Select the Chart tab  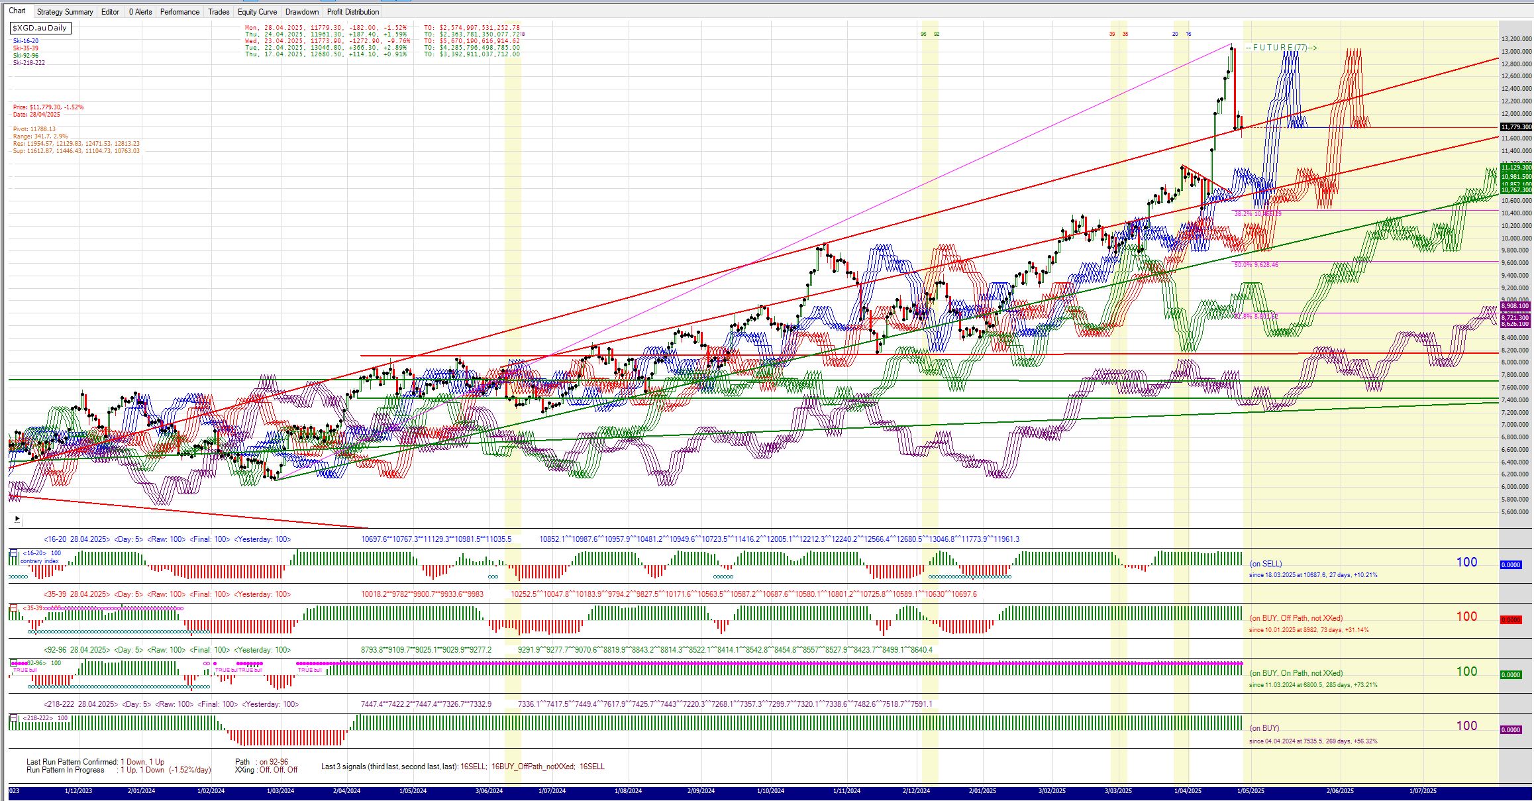click(x=17, y=11)
